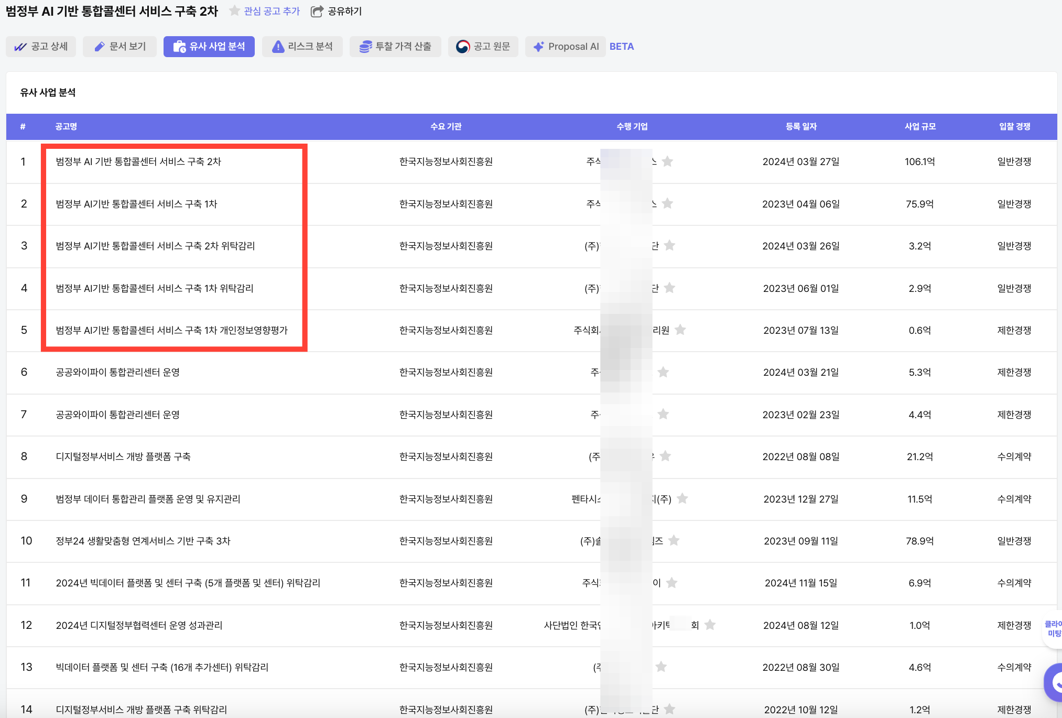
Task: Launch Proposal AI sparkle button
Action: [x=566, y=47]
